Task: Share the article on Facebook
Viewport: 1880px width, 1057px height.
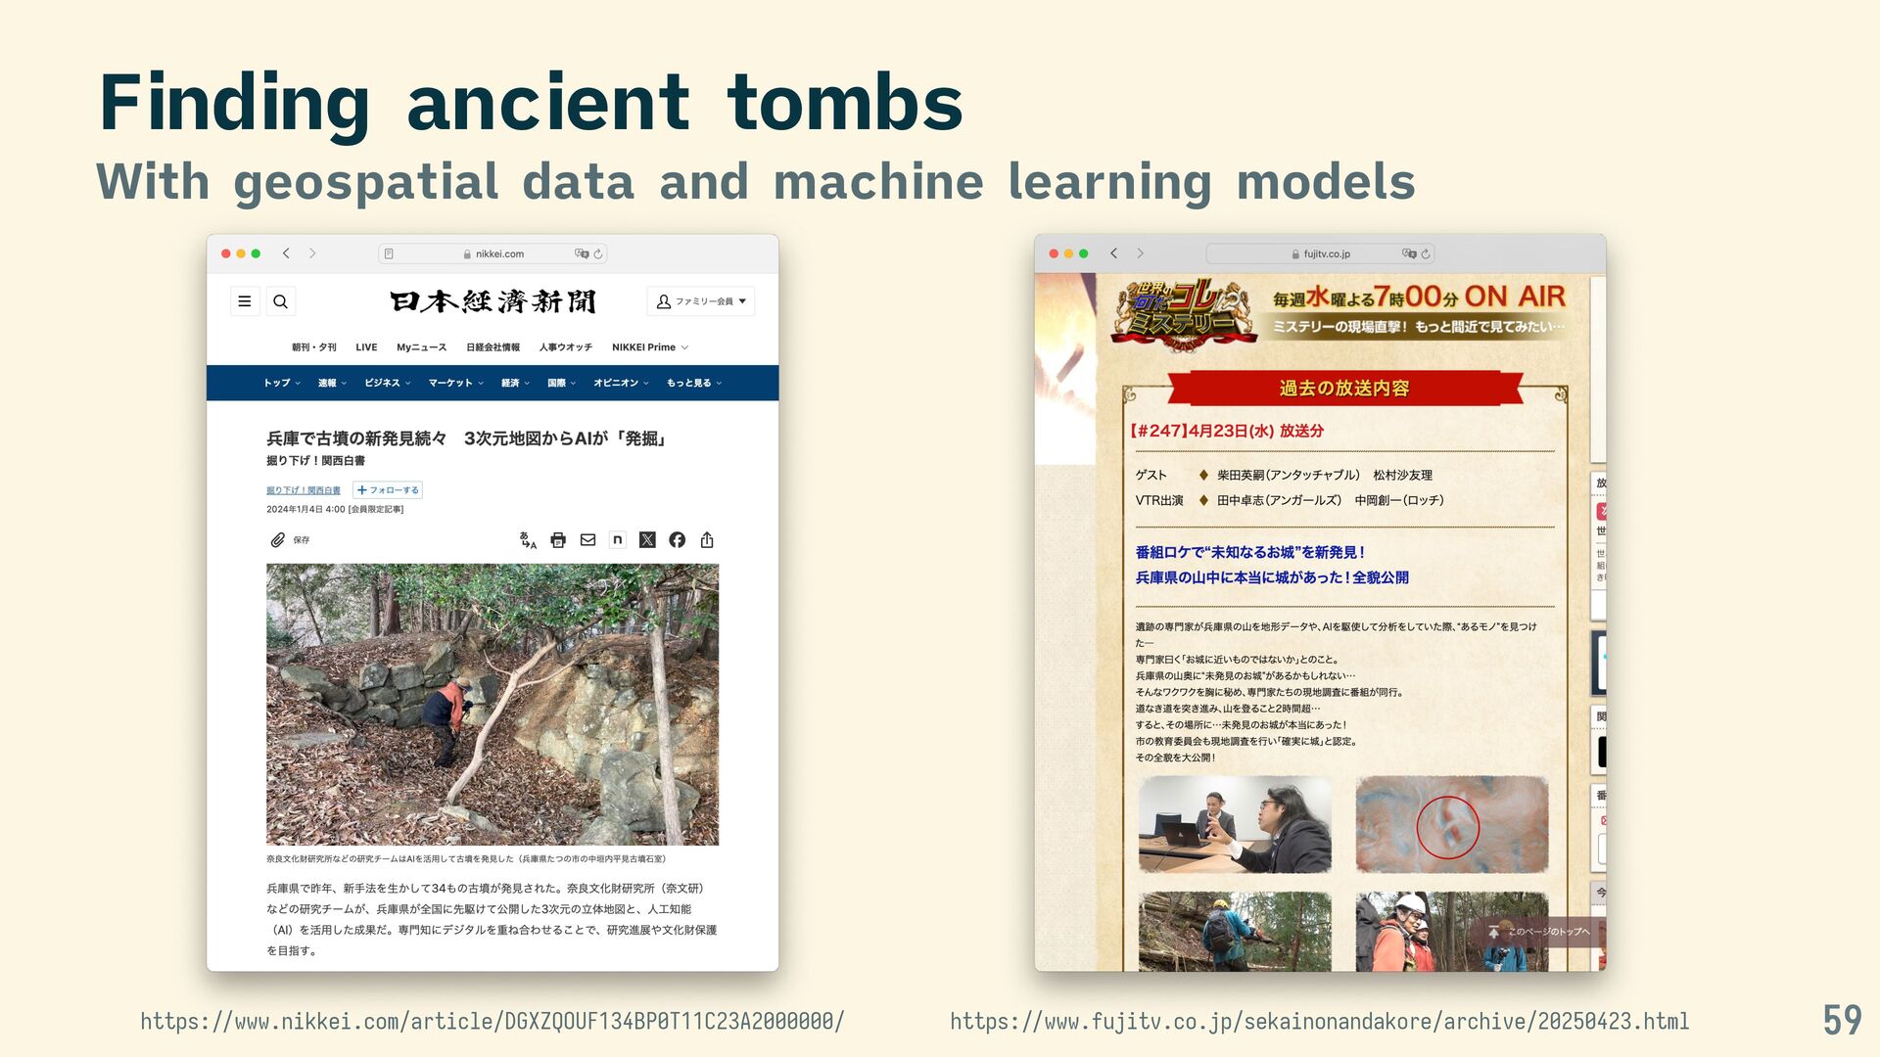Action: coord(677,540)
